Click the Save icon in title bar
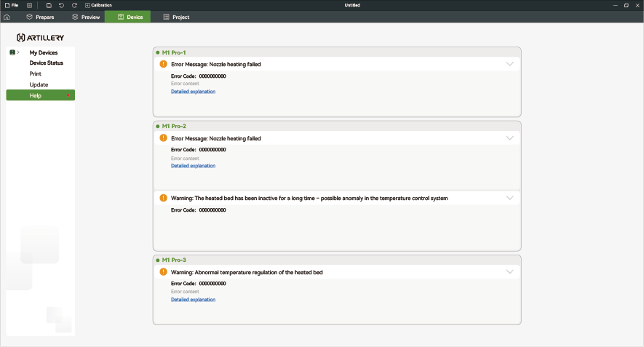644x347 pixels. pyautogui.click(x=49, y=5)
